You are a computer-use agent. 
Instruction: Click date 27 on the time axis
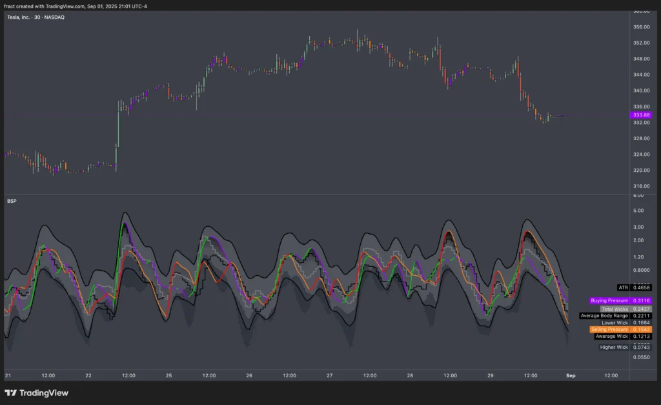pos(329,375)
